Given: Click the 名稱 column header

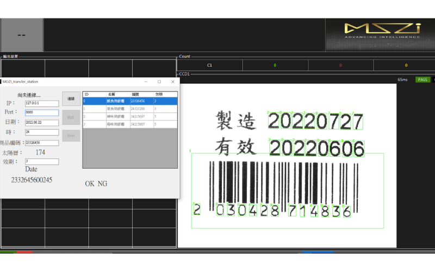Looking at the screenshot, I should click(111, 94).
